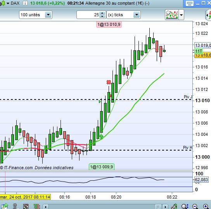Click the list document icon in the bottom toolbar
Viewport: 211px width, 209px height.
tap(26, 206)
